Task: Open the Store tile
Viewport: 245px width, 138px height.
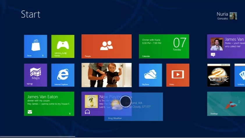Action: point(35,46)
